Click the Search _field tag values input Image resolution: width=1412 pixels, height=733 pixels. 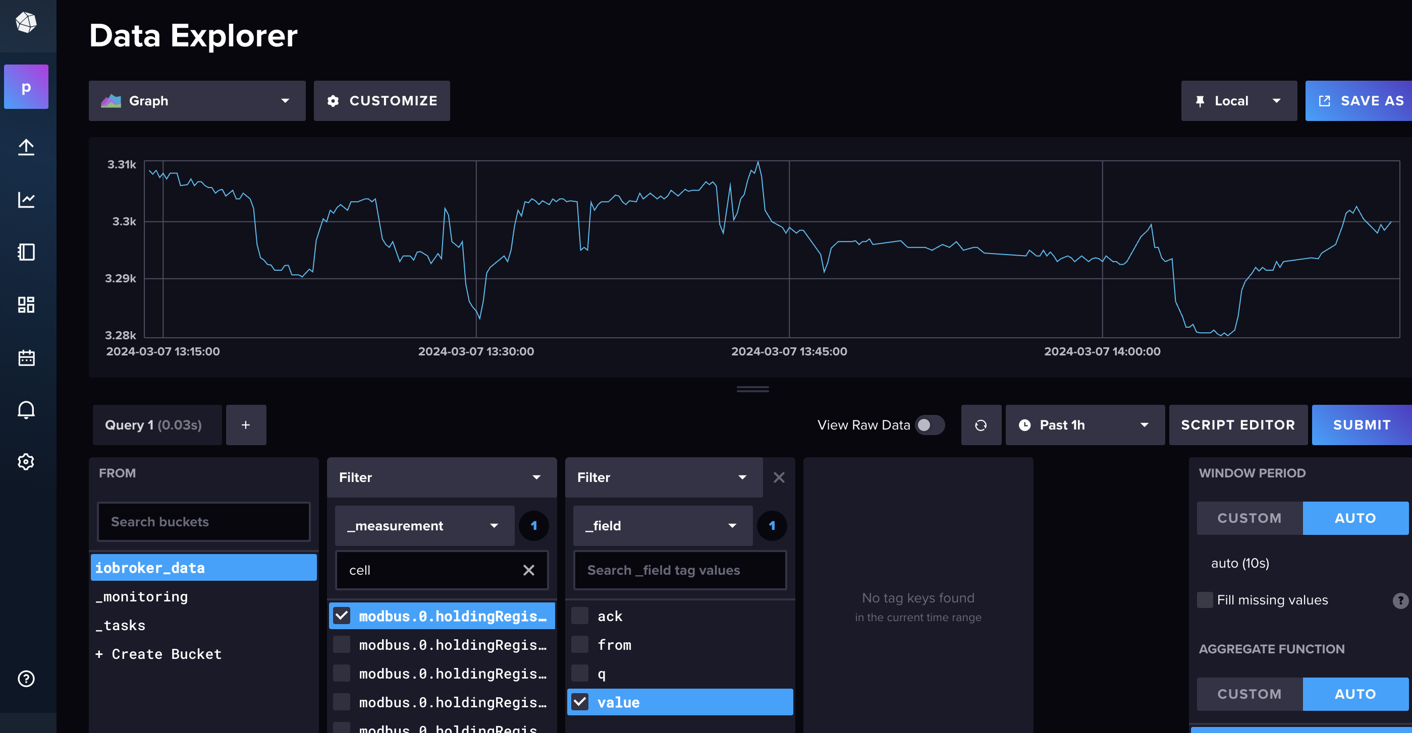click(x=680, y=570)
